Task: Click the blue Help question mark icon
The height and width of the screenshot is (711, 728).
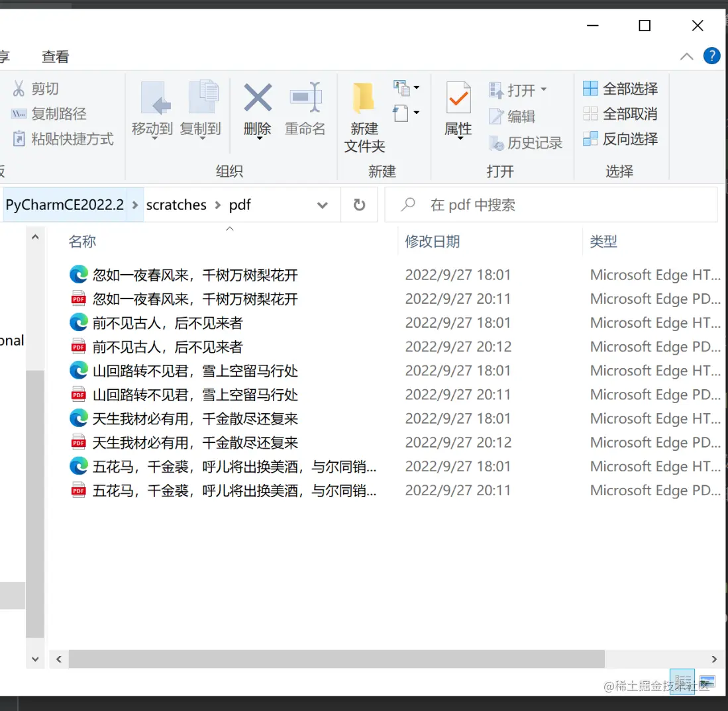Action: [711, 56]
